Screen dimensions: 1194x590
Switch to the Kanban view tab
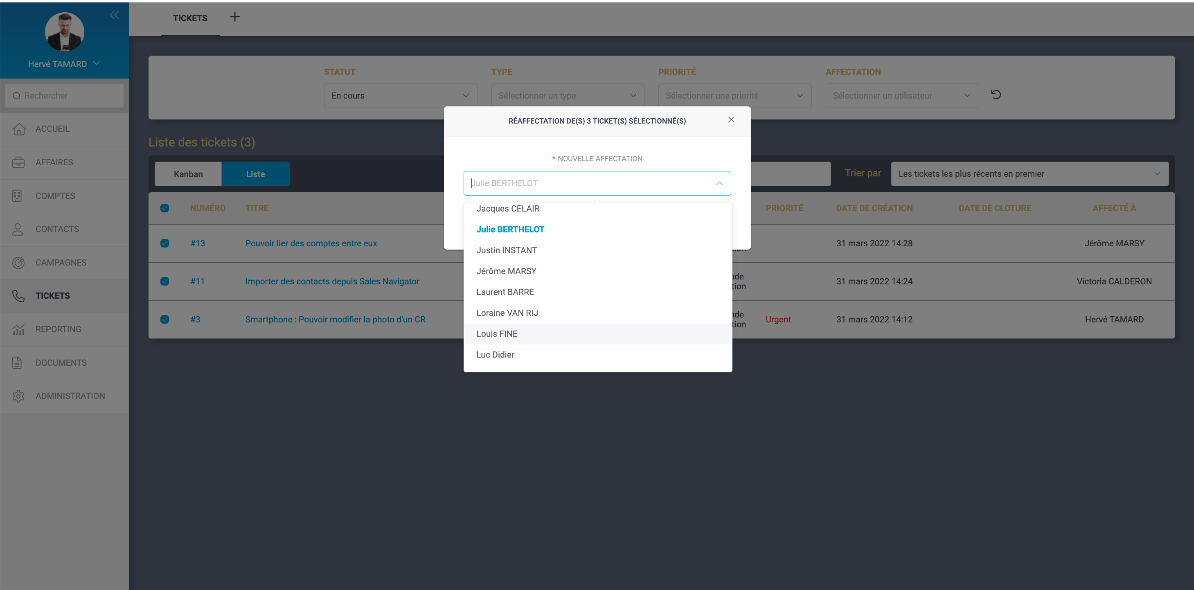(188, 174)
